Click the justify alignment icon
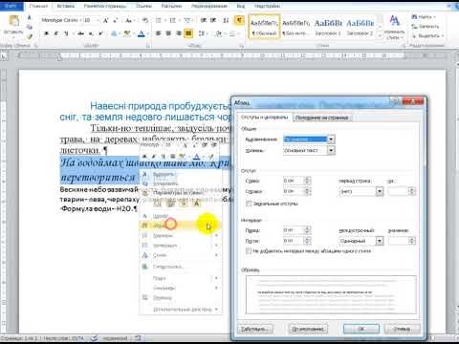The image size is (459, 344). pos(188,33)
